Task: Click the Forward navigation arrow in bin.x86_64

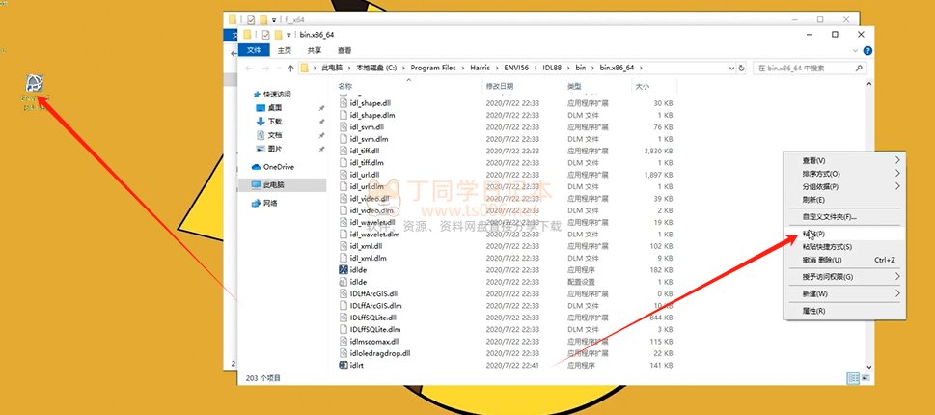Action: (x=265, y=68)
